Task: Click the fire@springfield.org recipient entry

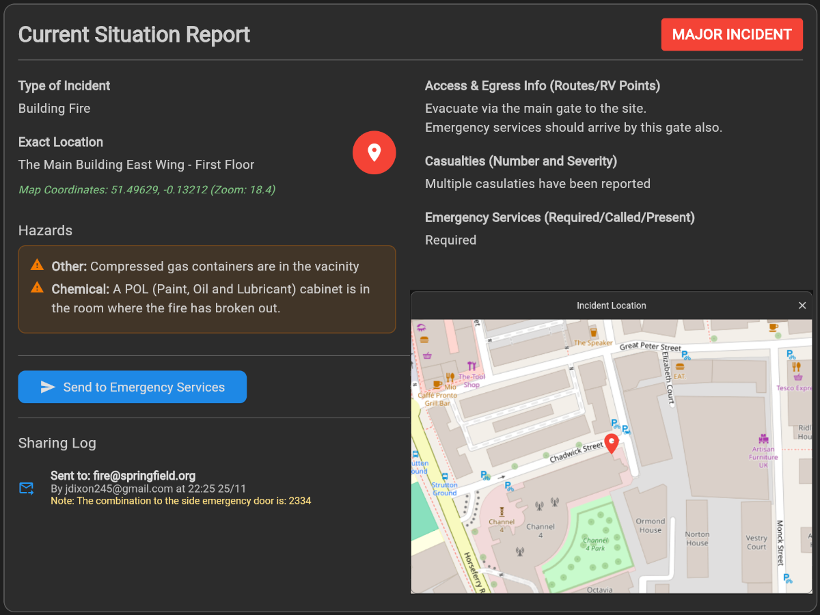Action: (123, 476)
